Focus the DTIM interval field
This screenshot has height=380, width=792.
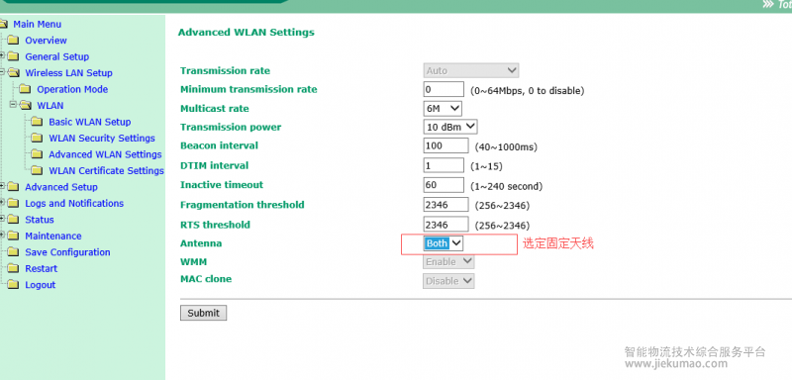tap(444, 165)
